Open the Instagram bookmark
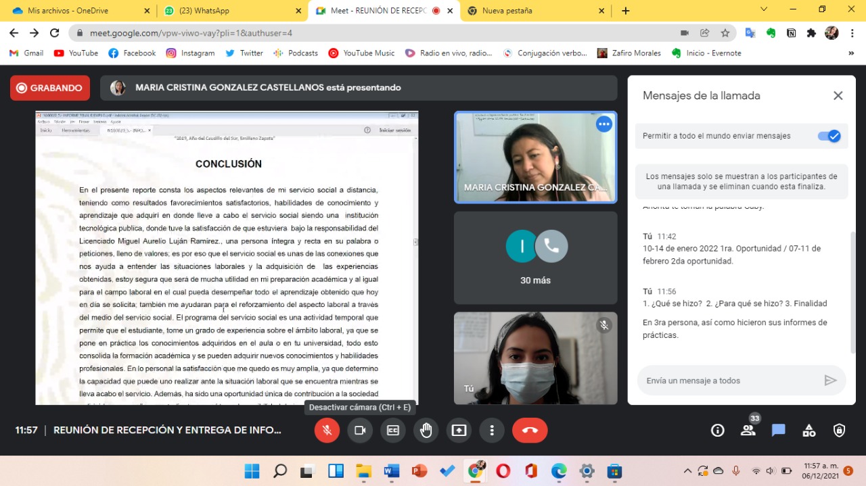 191,53
